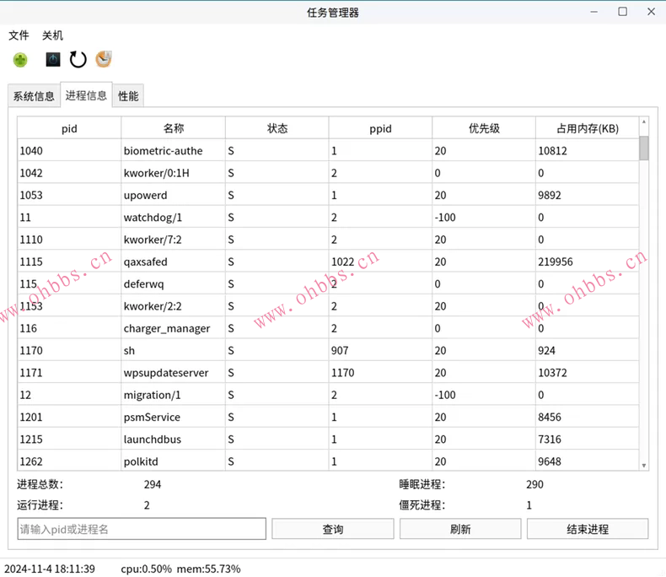Viewport: 666px width, 577px height.
Task: Select the qaxsafed process row
Action: 174,262
